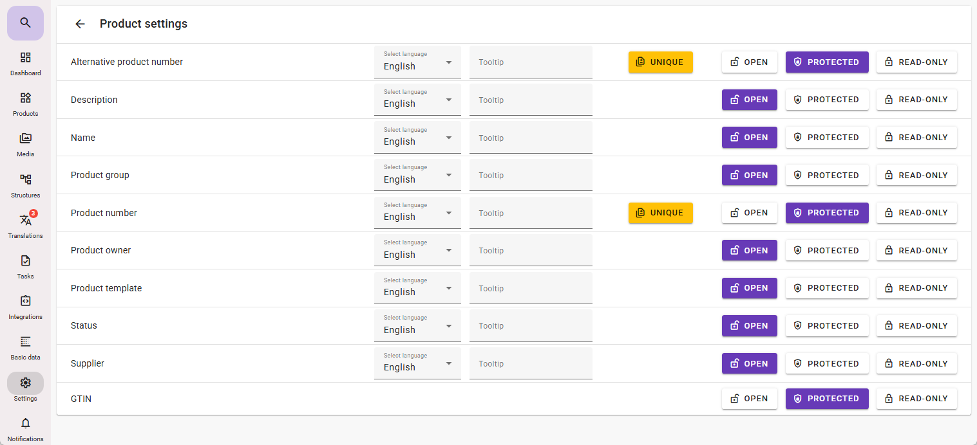This screenshot has height=445, width=977.
Task: Set Status field to Read-only
Action: tap(916, 326)
